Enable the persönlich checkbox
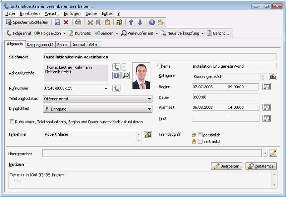This screenshot has height=197, width=286. [x=200, y=135]
